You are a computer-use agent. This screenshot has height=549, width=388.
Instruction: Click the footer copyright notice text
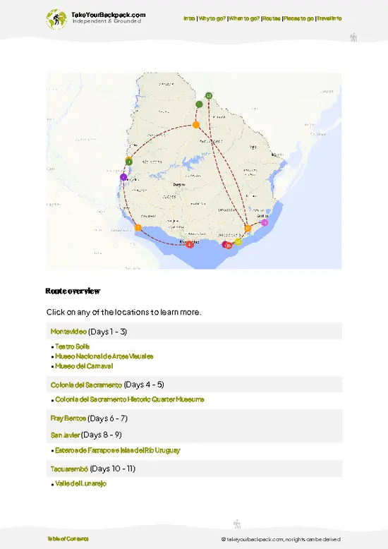[x=281, y=539]
